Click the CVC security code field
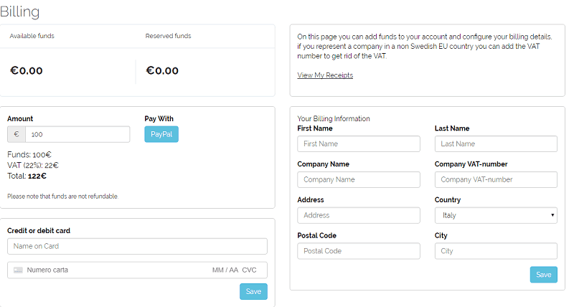The width and height of the screenshot is (574, 307). point(249,270)
